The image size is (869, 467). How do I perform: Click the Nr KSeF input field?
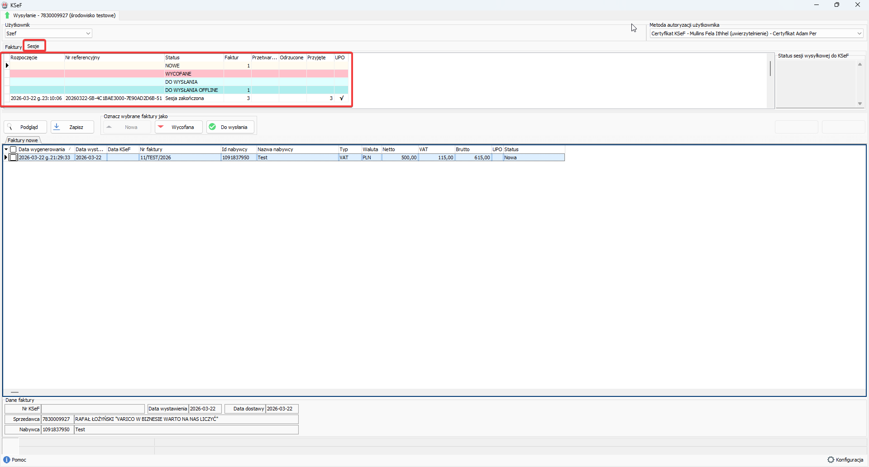coord(93,409)
